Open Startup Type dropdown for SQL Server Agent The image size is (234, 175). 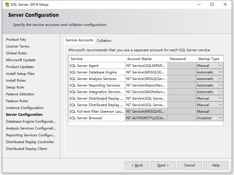click(x=220, y=65)
